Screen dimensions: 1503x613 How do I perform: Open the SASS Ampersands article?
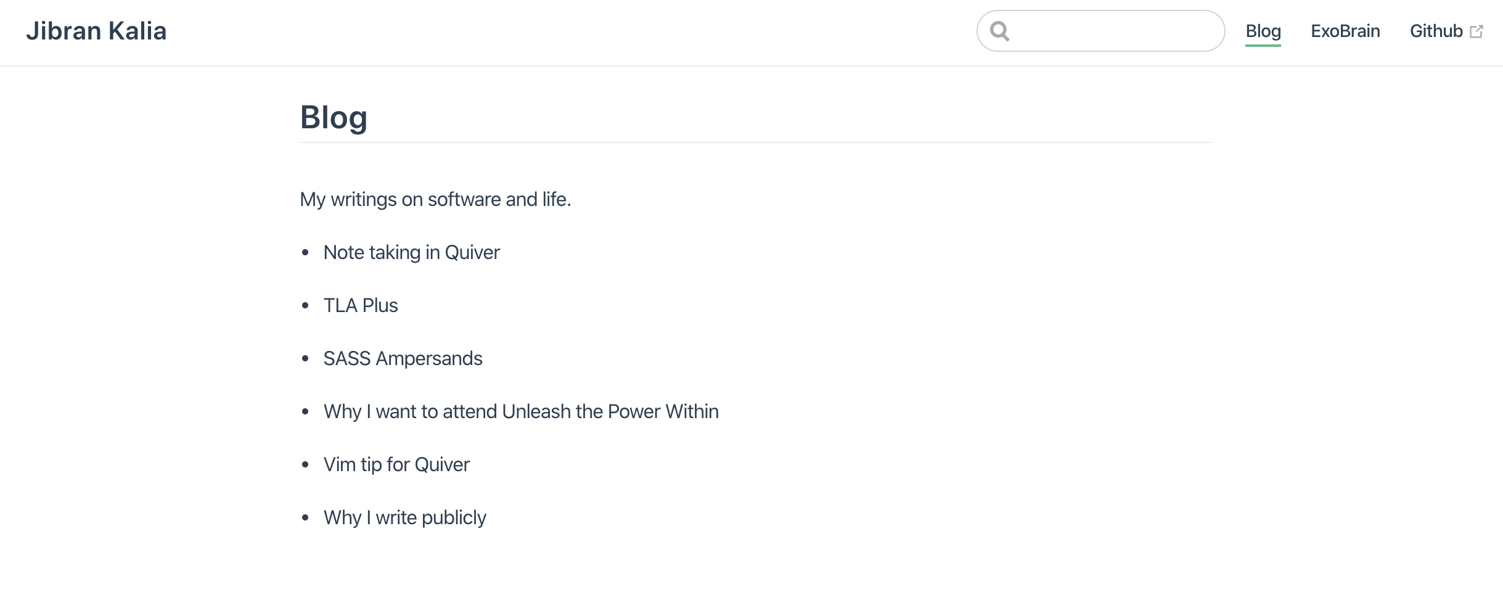403,358
